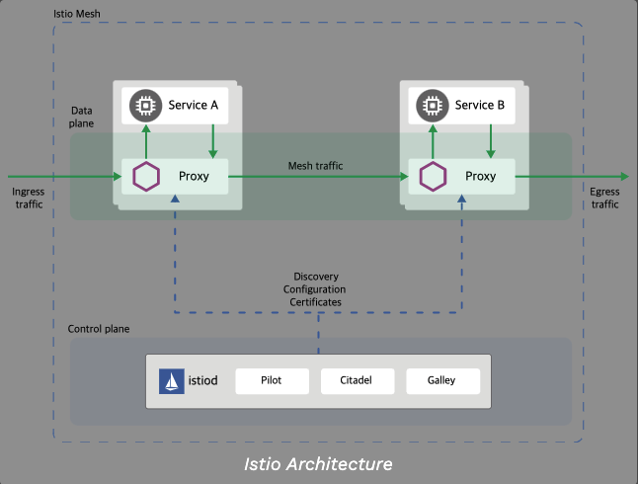
Task: Click the Mesh traffic label
Action: tap(315, 166)
